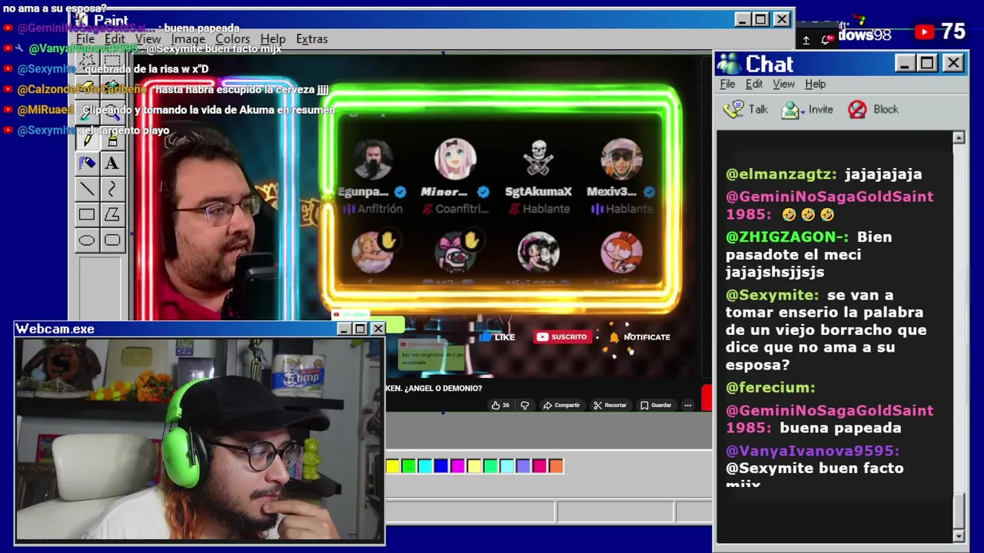Open the Edit menu in Paint
Screen dimensions: 984x553
115,39
